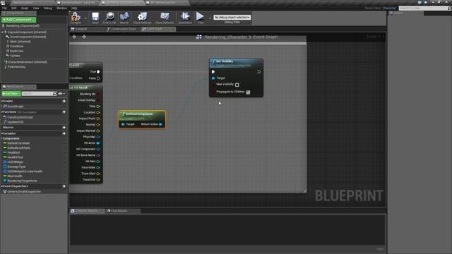The height and width of the screenshot is (254, 452).
Task: Open the Compile options dropdown arrow
Action: pyautogui.click(x=85, y=18)
